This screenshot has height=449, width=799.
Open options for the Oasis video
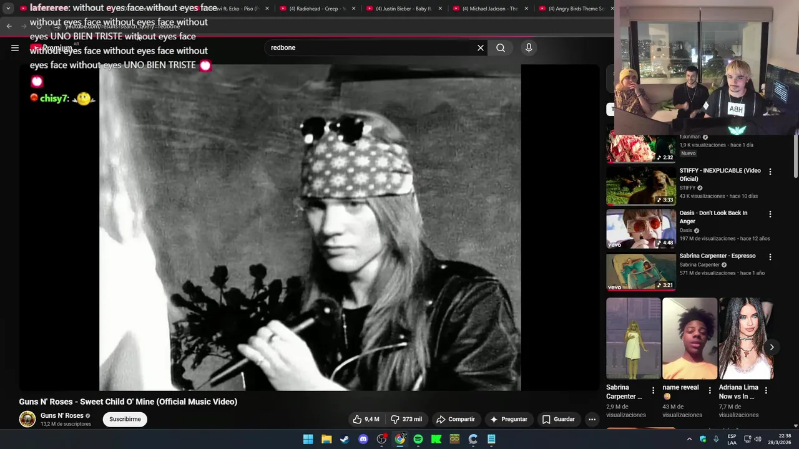(770, 214)
